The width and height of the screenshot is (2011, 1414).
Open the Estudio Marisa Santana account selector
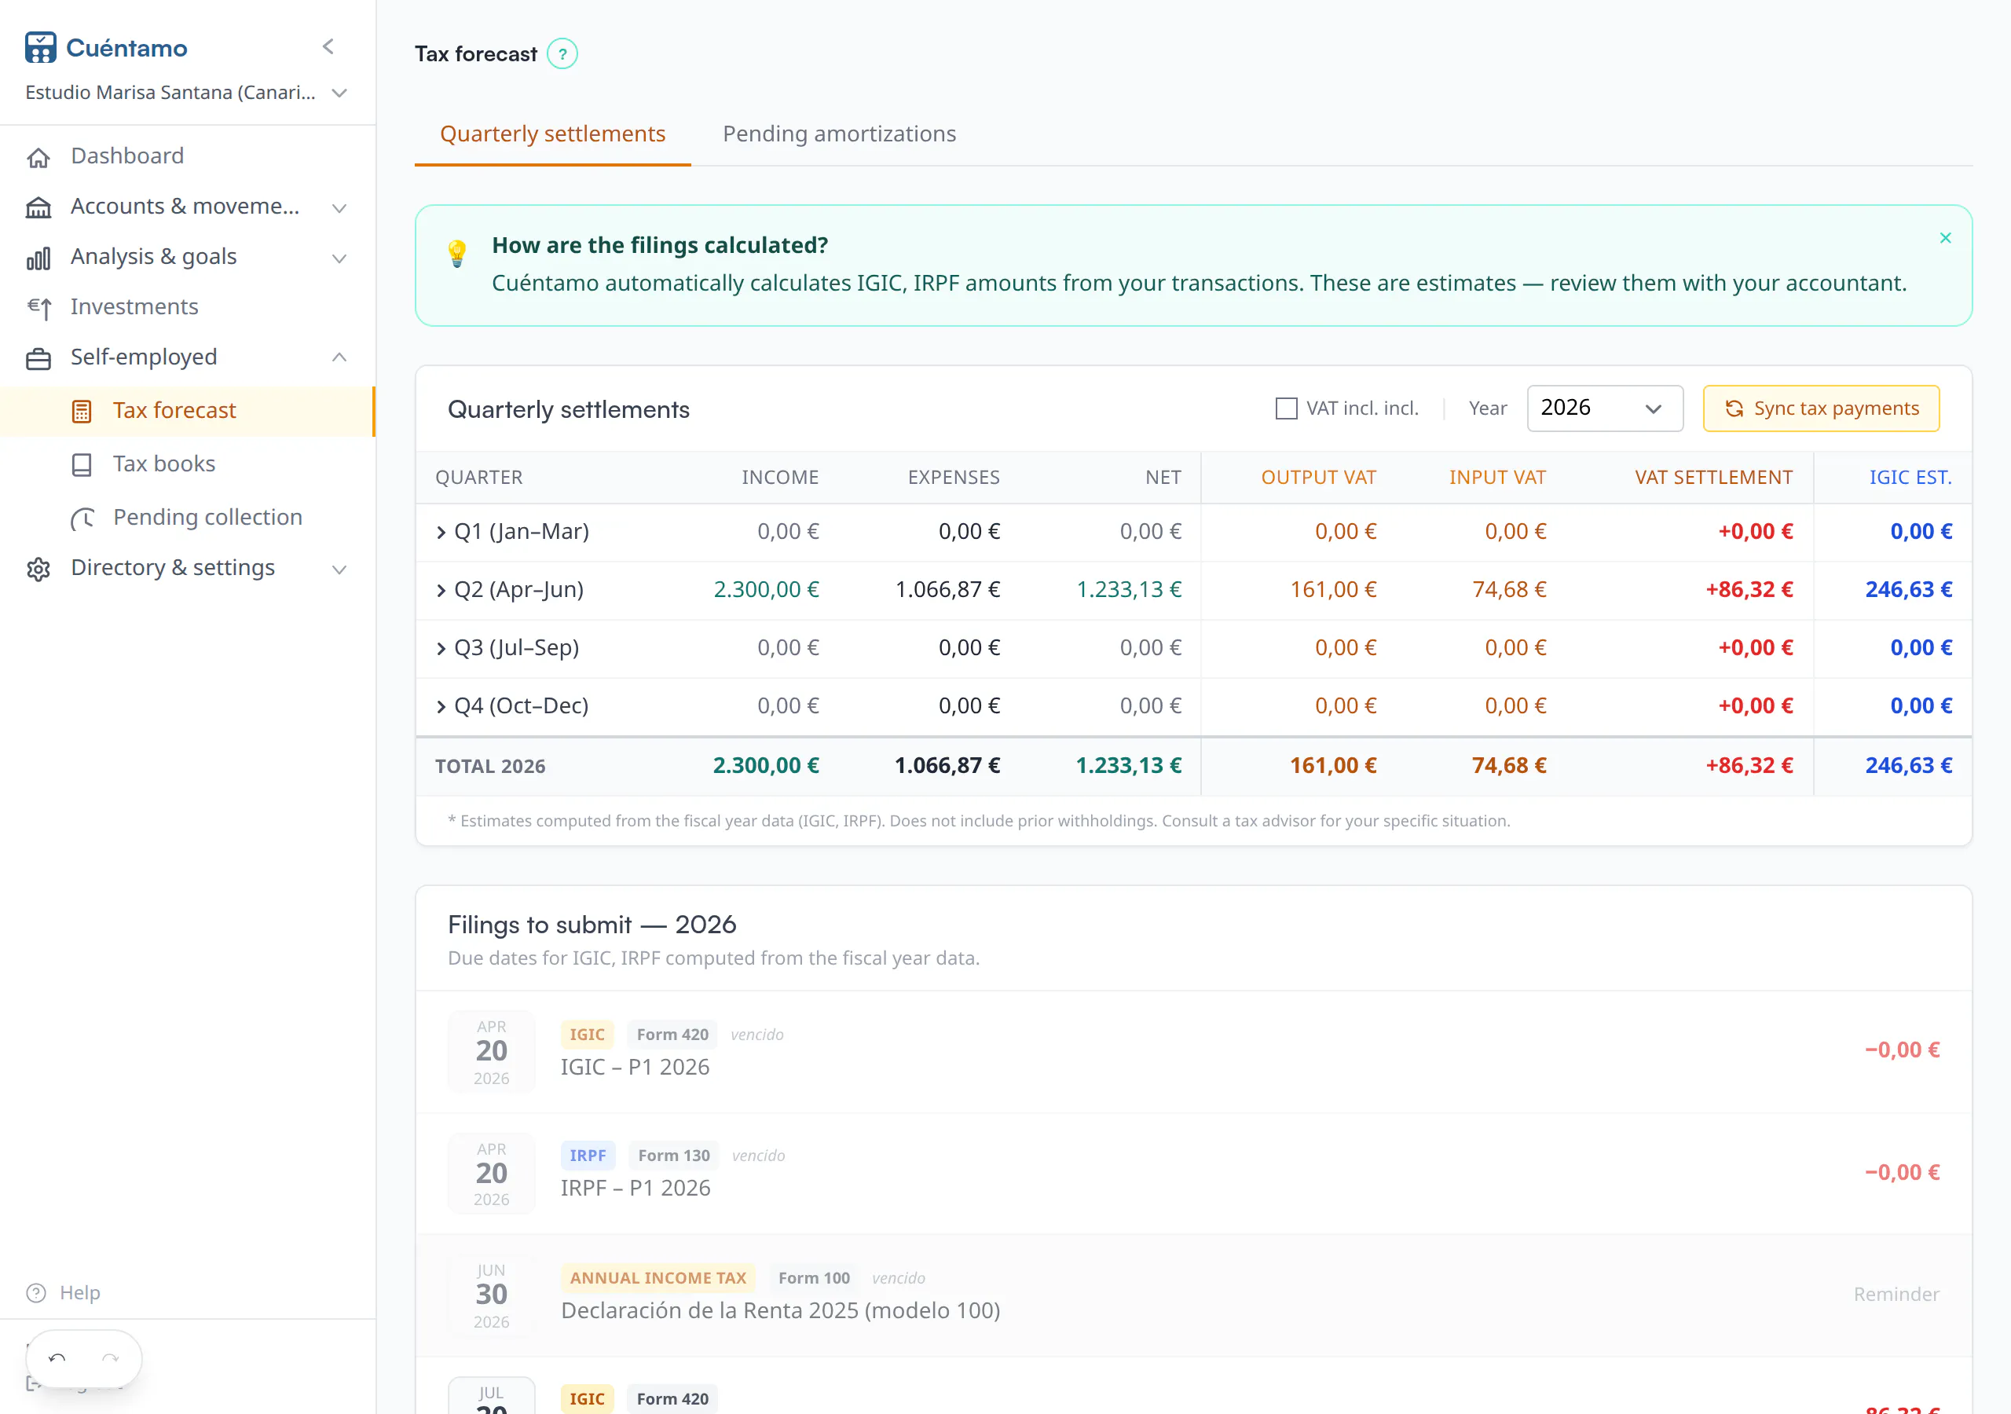click(x=186, y=93)
